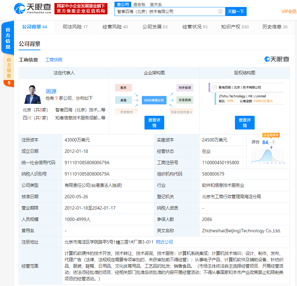Open the 知识产权 tab
Screen dimensions: 297x286
click(x=235, y=27)
